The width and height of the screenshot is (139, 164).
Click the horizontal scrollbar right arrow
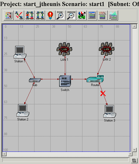[130, 154]
